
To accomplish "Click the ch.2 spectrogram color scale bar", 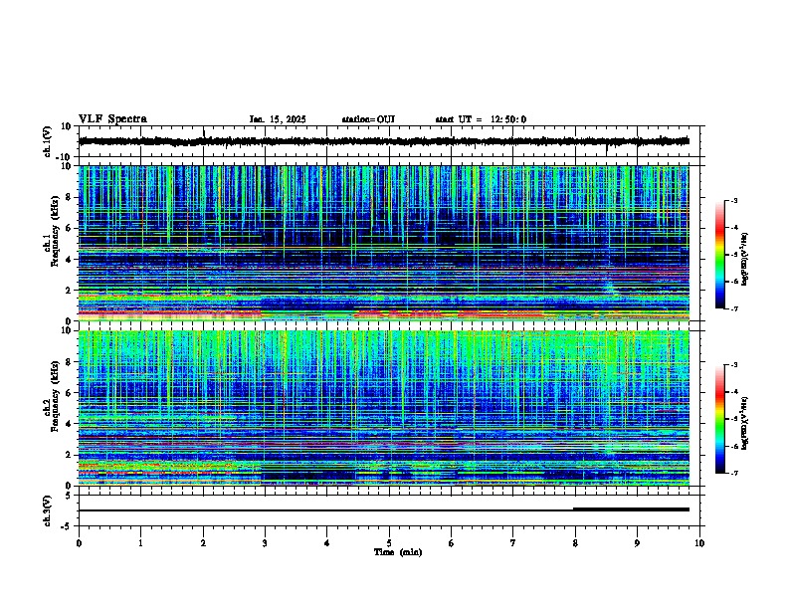I will [x=720, y=419].
